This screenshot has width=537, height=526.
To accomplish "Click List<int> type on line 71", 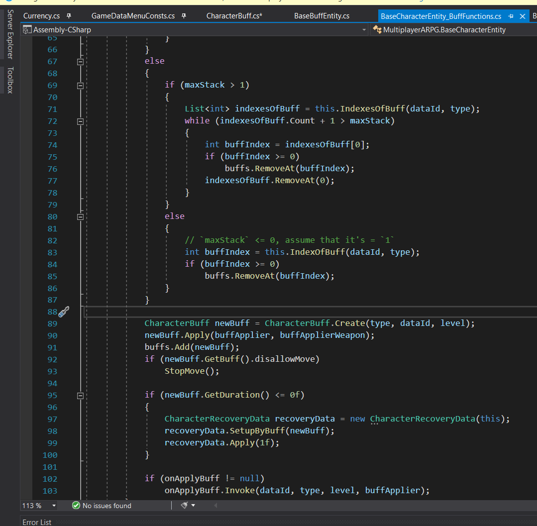I will [207, 109].
